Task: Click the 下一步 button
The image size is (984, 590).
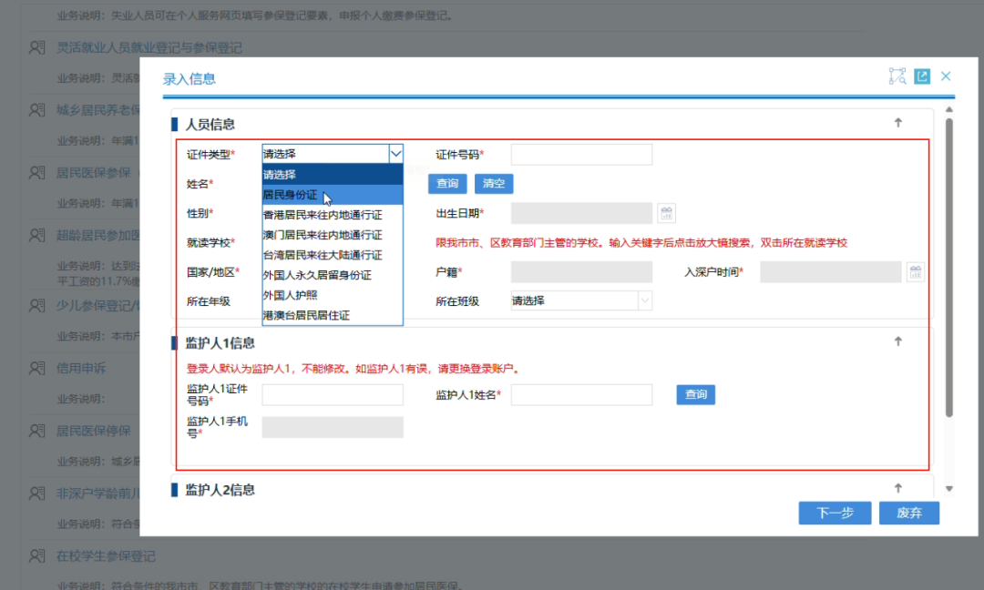Action: point(835,513)
